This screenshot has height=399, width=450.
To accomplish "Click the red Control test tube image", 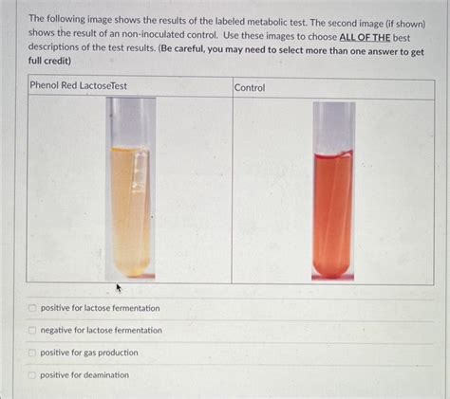I will 333,190.
